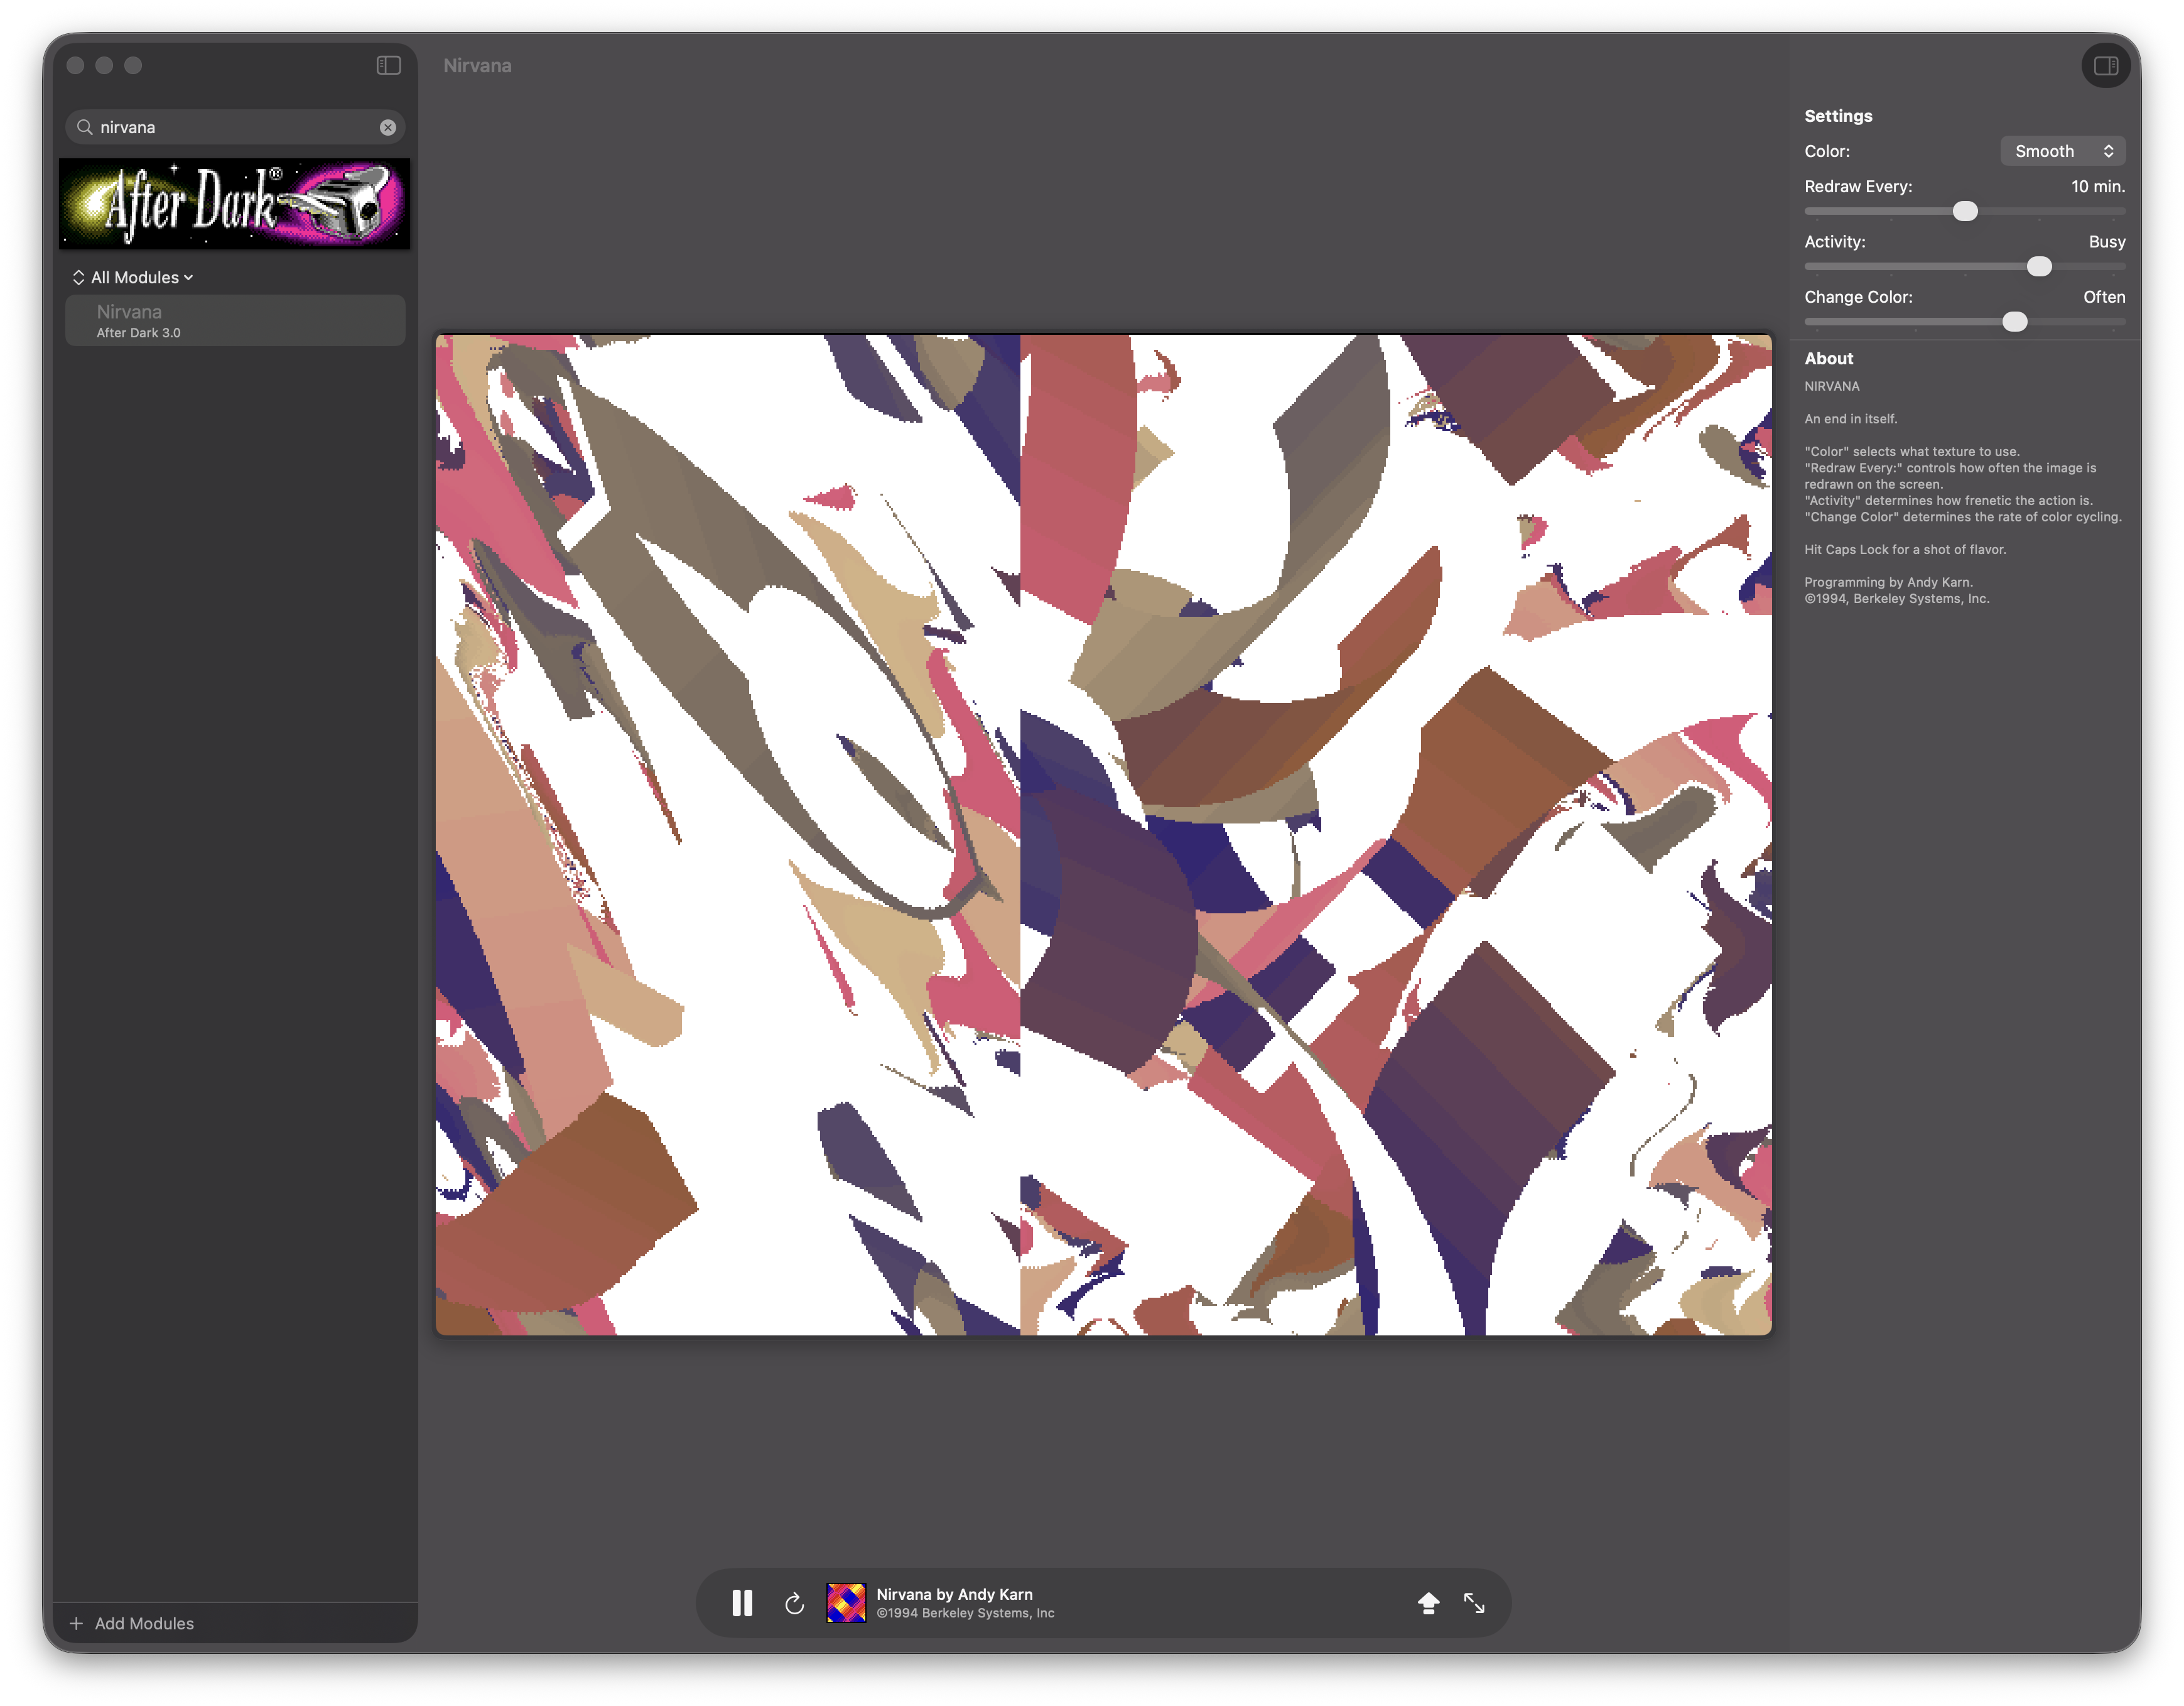Image resolution: width=2184 pixels, height=1706 pixels.
Task: Click the 'Busy' activity value
Action: pyautogui.click(x=2106, y=241)
